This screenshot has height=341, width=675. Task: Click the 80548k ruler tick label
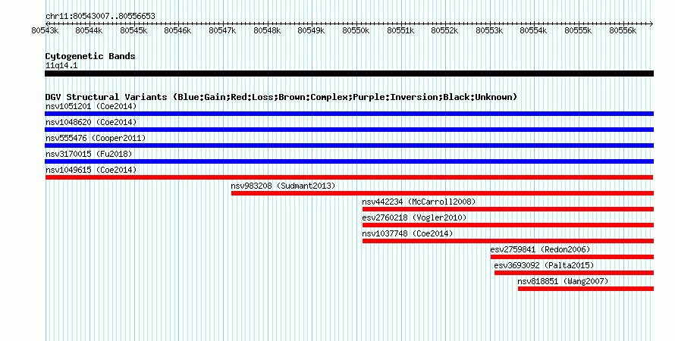click(x=267, y=30)
